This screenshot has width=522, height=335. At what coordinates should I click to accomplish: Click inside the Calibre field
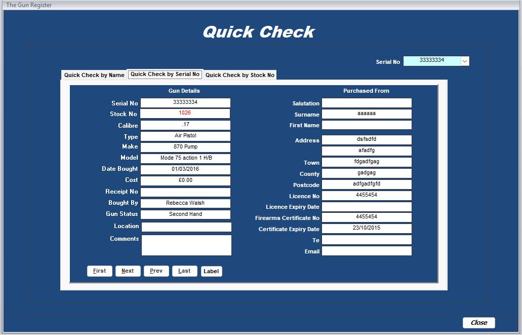click(186, 125)
